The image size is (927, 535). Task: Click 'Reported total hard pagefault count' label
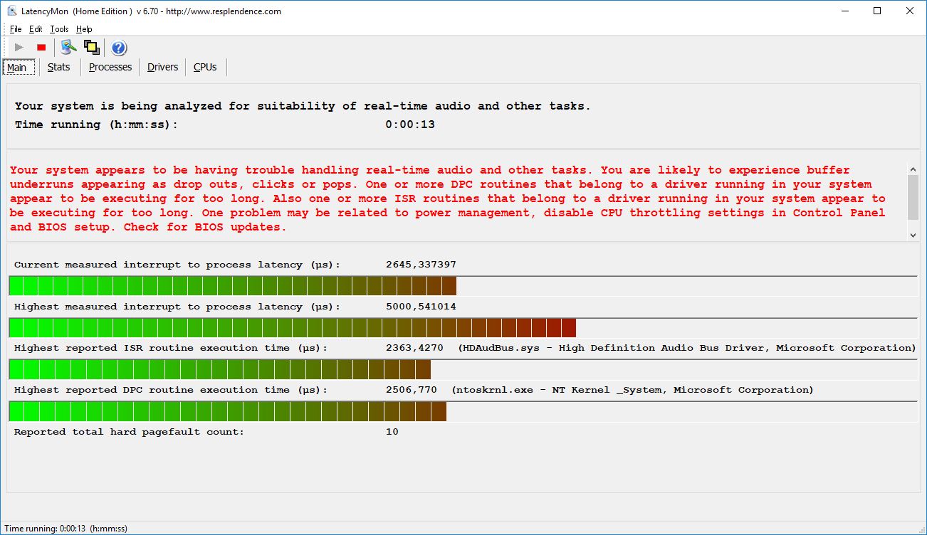pos(129,432)
